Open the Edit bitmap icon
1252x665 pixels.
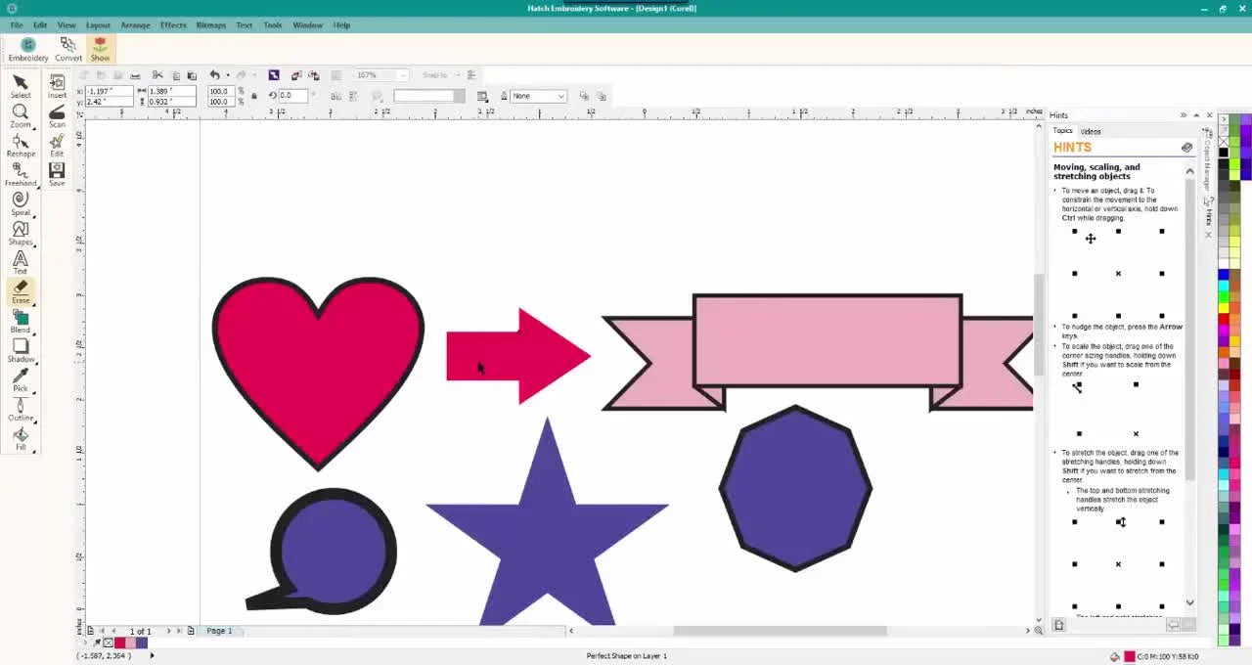(x=57, y=146)
